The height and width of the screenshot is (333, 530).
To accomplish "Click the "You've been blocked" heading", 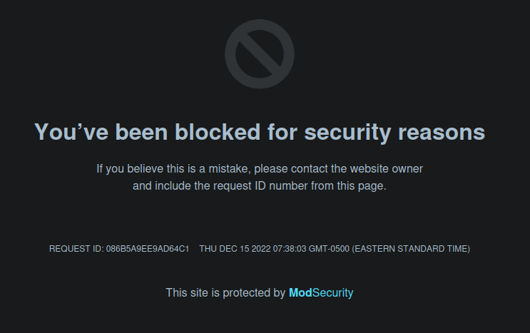I will [260, 132].
